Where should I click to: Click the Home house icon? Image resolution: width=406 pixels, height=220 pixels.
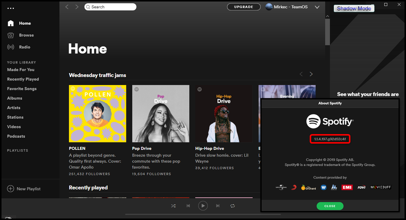(x=11, y=23)
